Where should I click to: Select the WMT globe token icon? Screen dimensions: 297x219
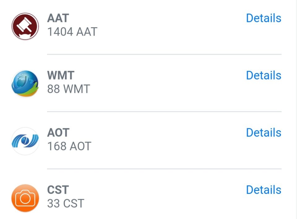25,84
